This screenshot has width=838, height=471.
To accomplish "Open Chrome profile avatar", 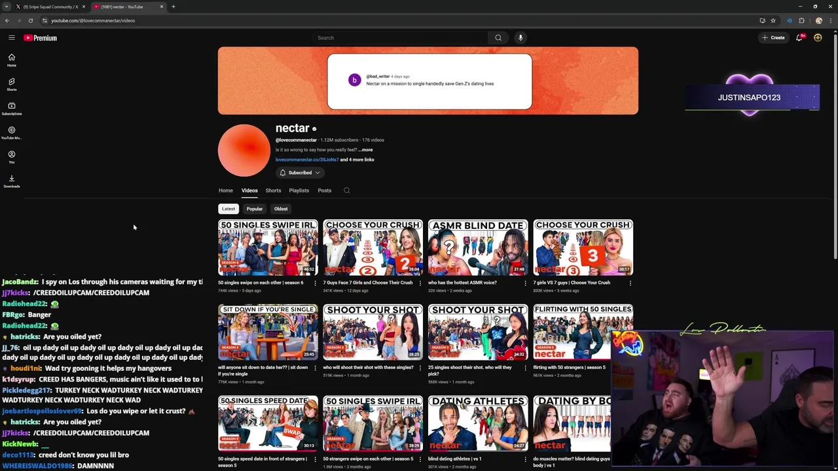I will tap(818, 20).
